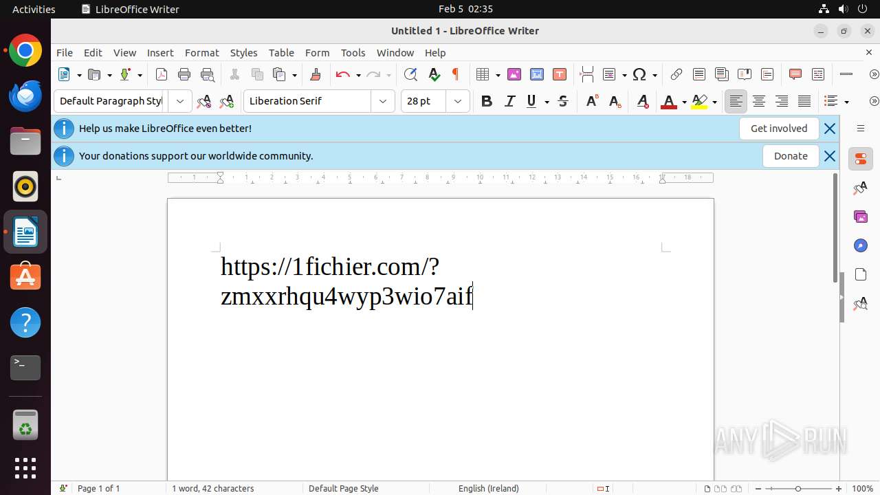880x495 pixels.
Task: Insert a table
Action: pos(483,74)
